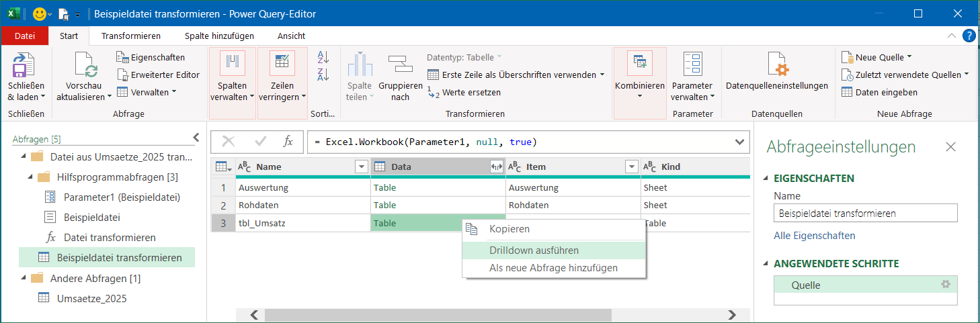Click Gruppieren nach icon
Image resolution: width=980 pixels, height=323 pixels.
[400, 65]
